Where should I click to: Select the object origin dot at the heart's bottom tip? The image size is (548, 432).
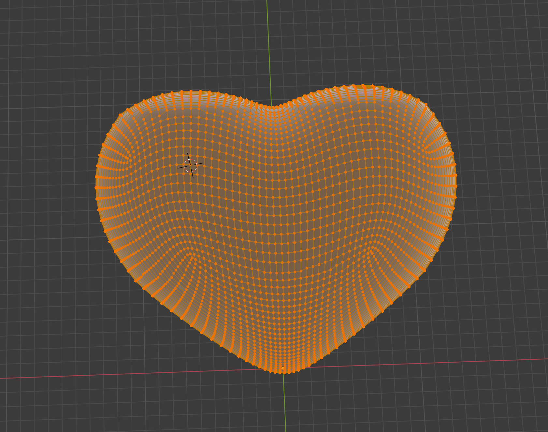(283, 368)
